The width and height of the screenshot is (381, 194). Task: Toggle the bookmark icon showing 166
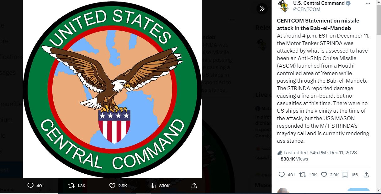345,175
